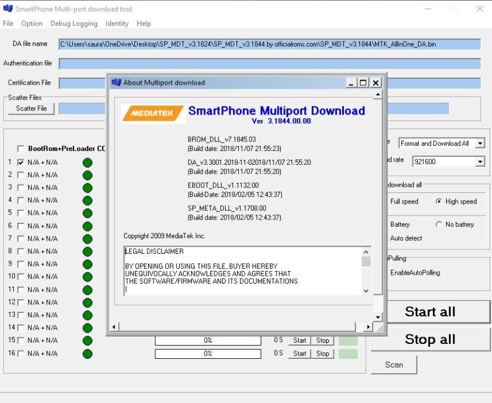Click the green status indicator for port 14

coord(88,328)
